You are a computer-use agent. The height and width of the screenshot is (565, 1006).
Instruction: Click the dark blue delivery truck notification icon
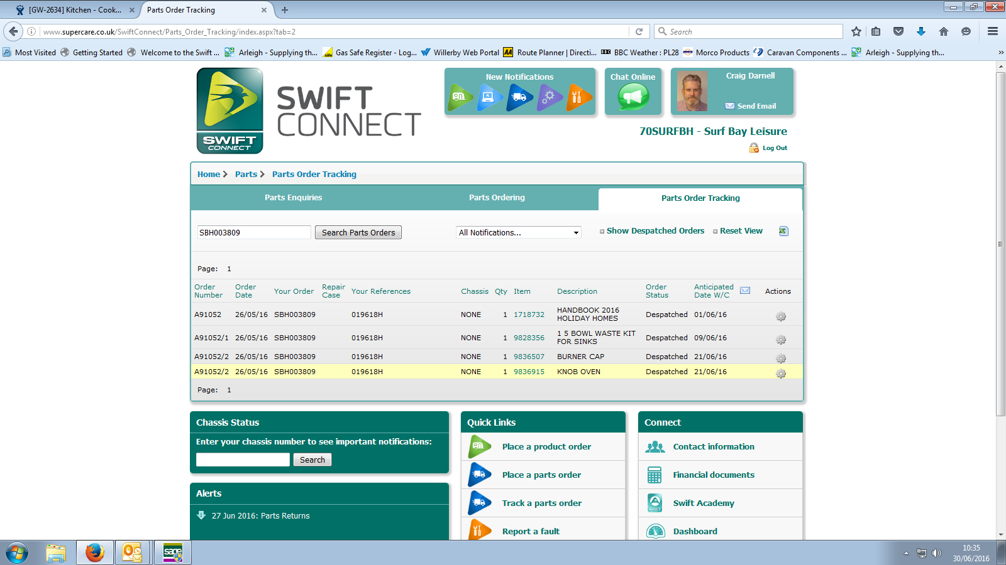point(519,97)
